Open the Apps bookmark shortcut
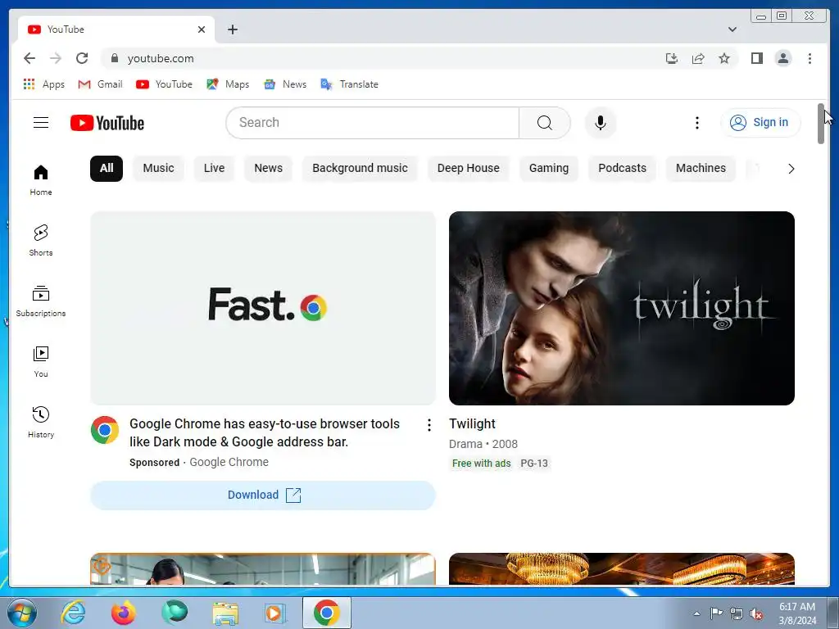The image size is (839, 629). 44,84
